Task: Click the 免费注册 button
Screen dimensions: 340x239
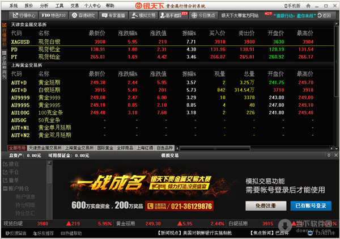Action: pos(266,206)
